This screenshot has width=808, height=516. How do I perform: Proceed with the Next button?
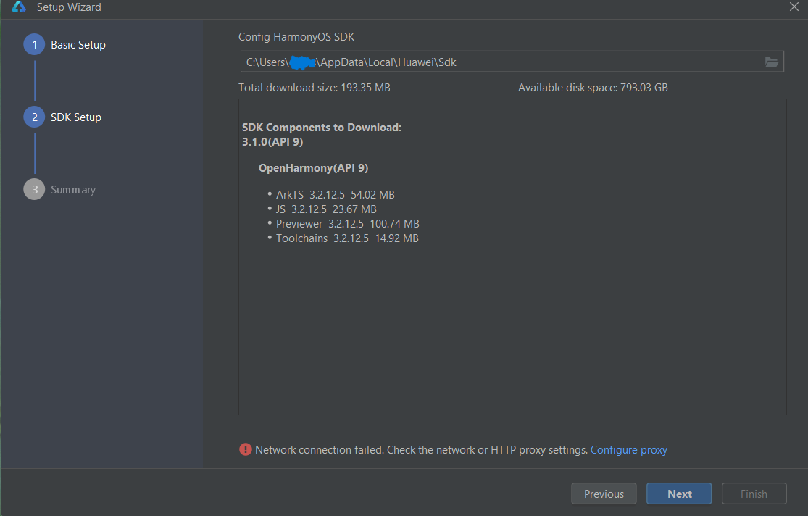tap(679, 494)
